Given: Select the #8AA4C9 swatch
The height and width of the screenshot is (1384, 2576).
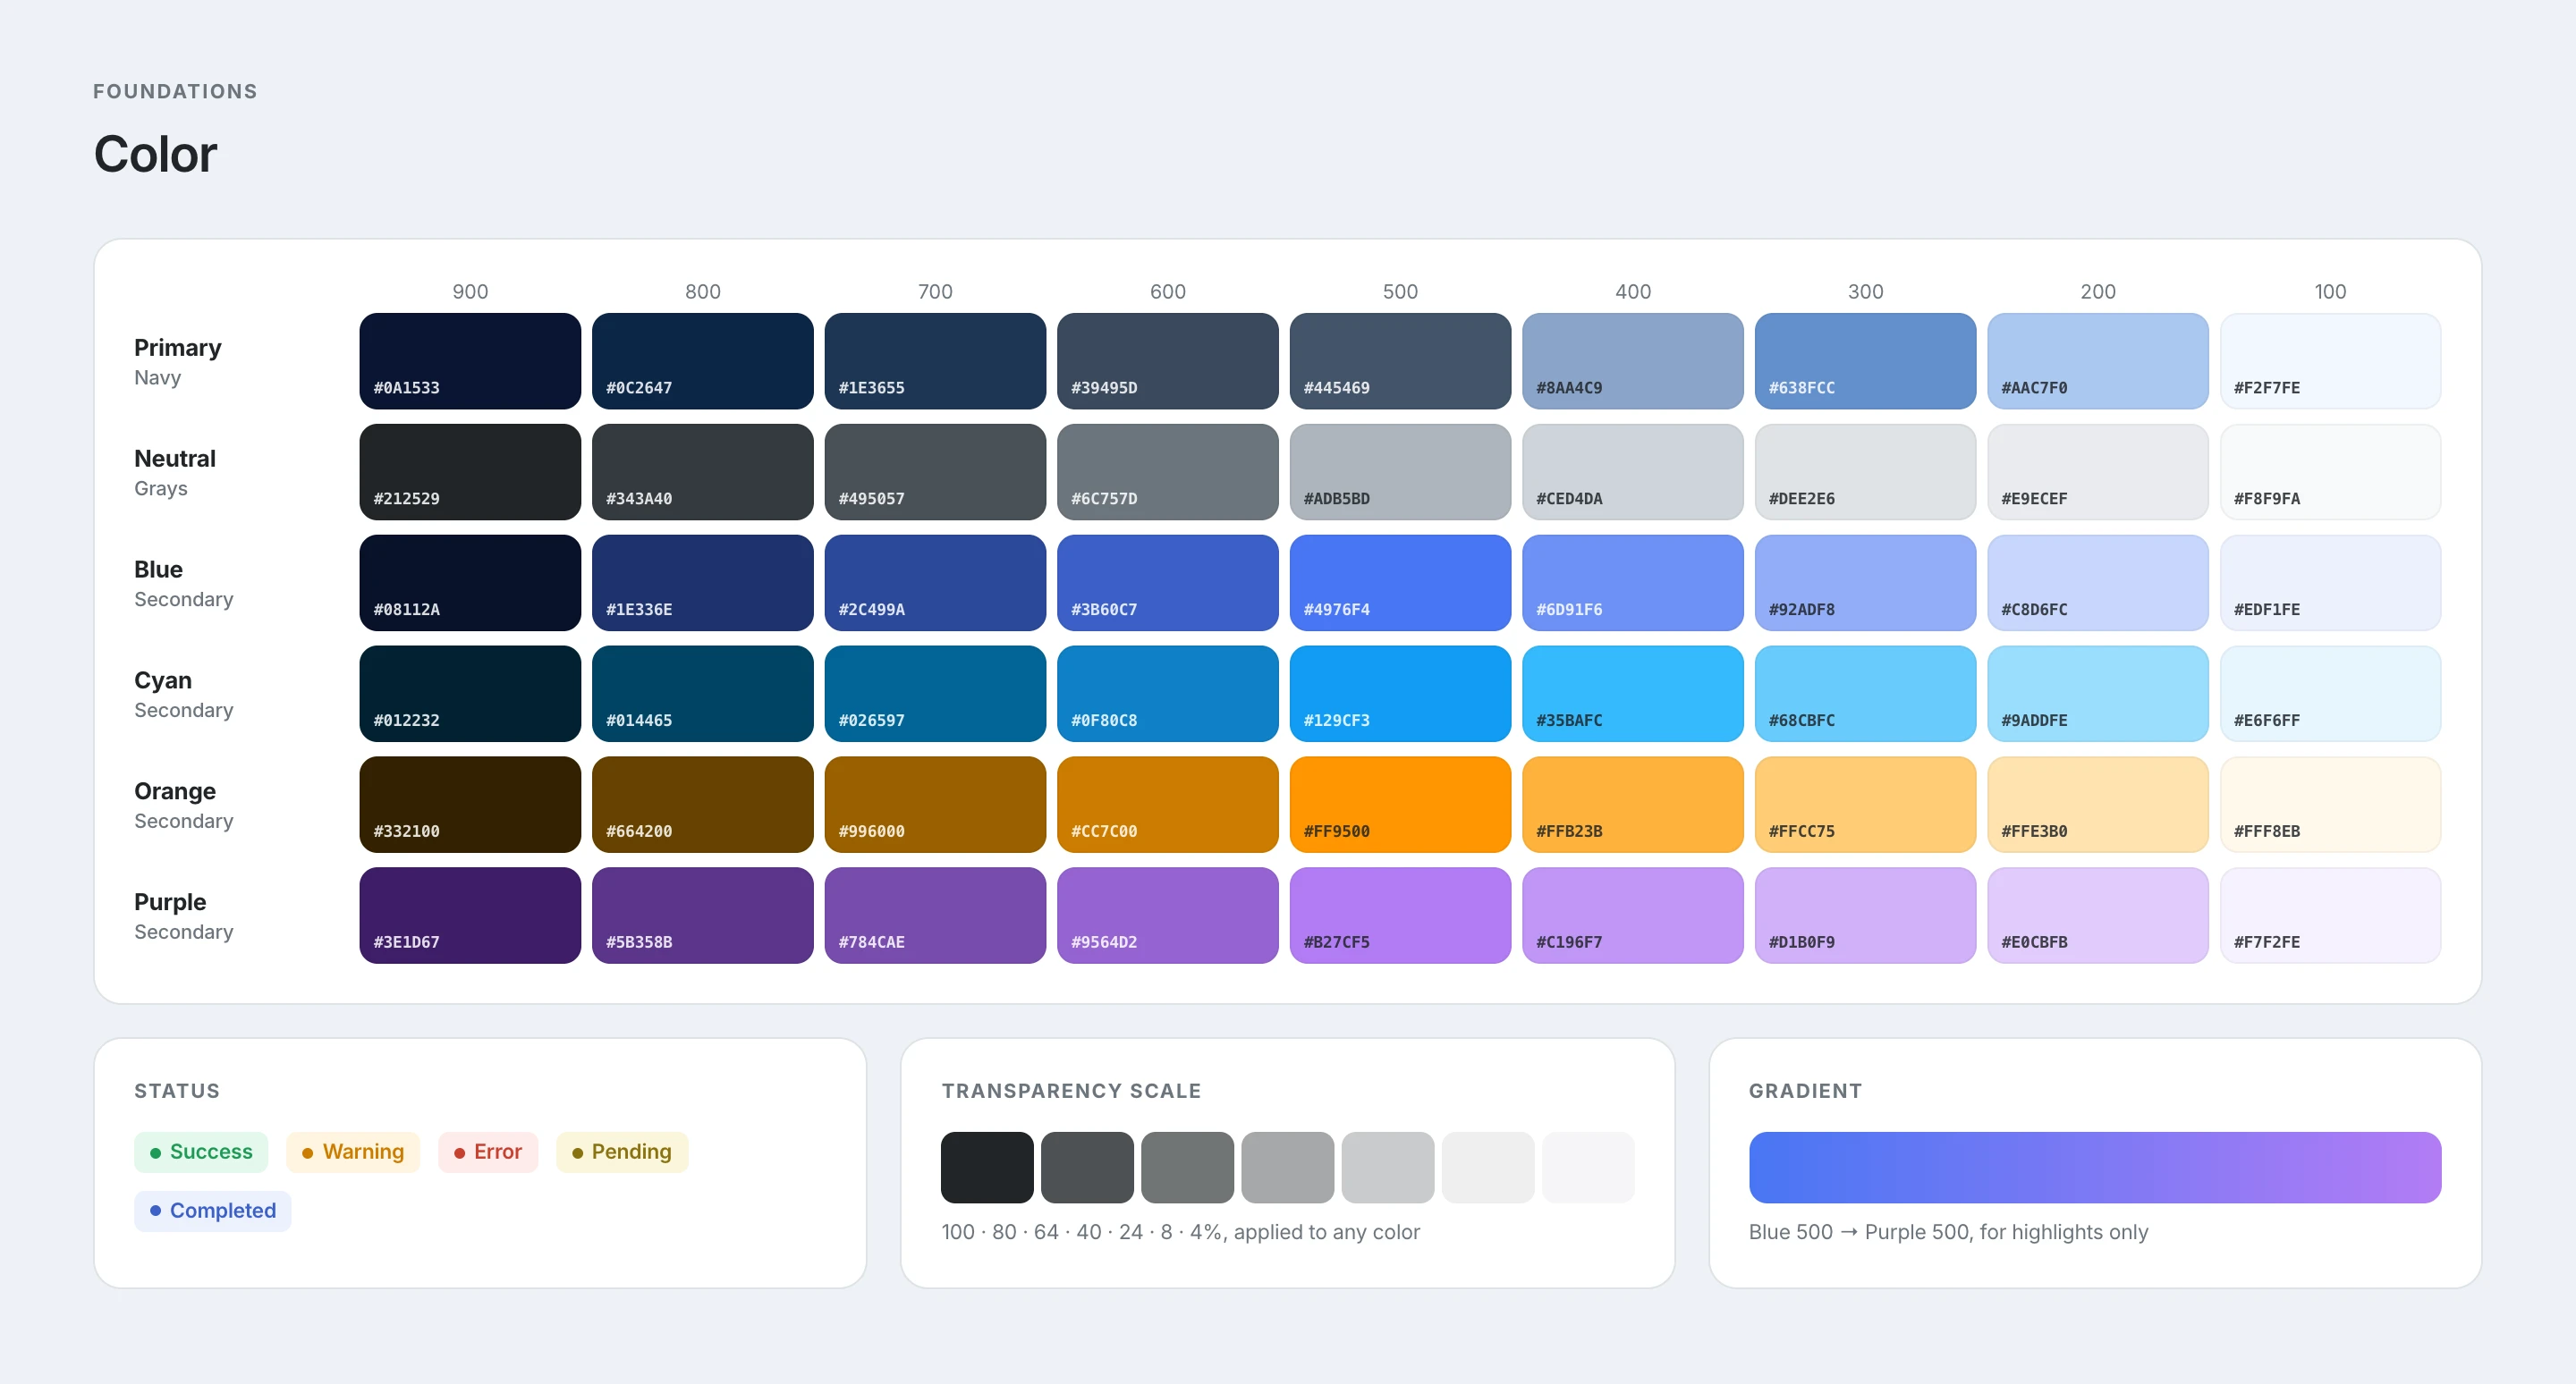Looking at the screenshot, I should (1632, 360).
